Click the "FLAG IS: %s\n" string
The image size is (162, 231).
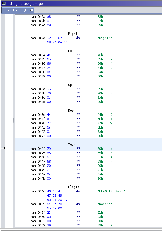[x=111, y=191]
